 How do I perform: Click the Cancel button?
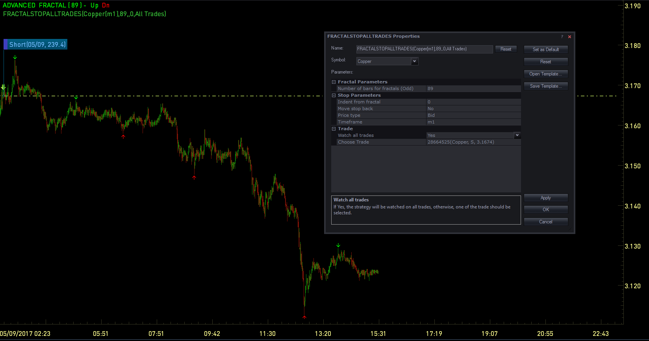click(x=546, y=222)
